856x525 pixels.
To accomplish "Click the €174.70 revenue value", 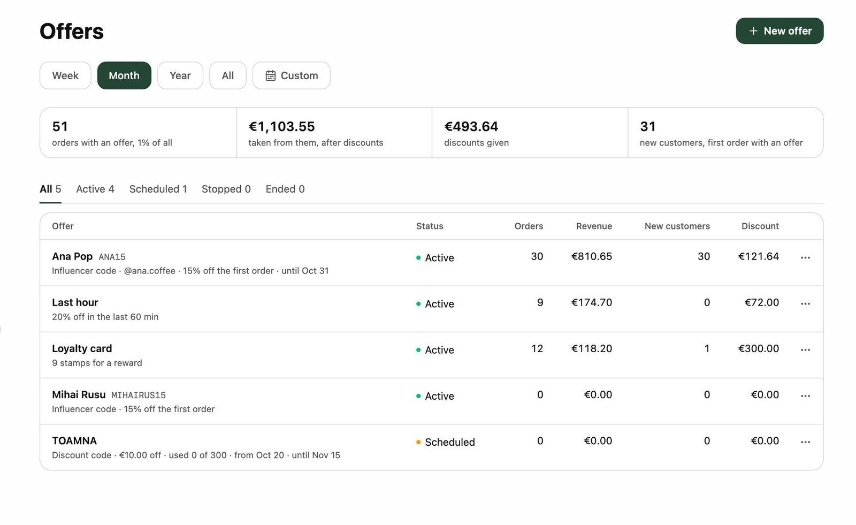I will pos(592,302).
